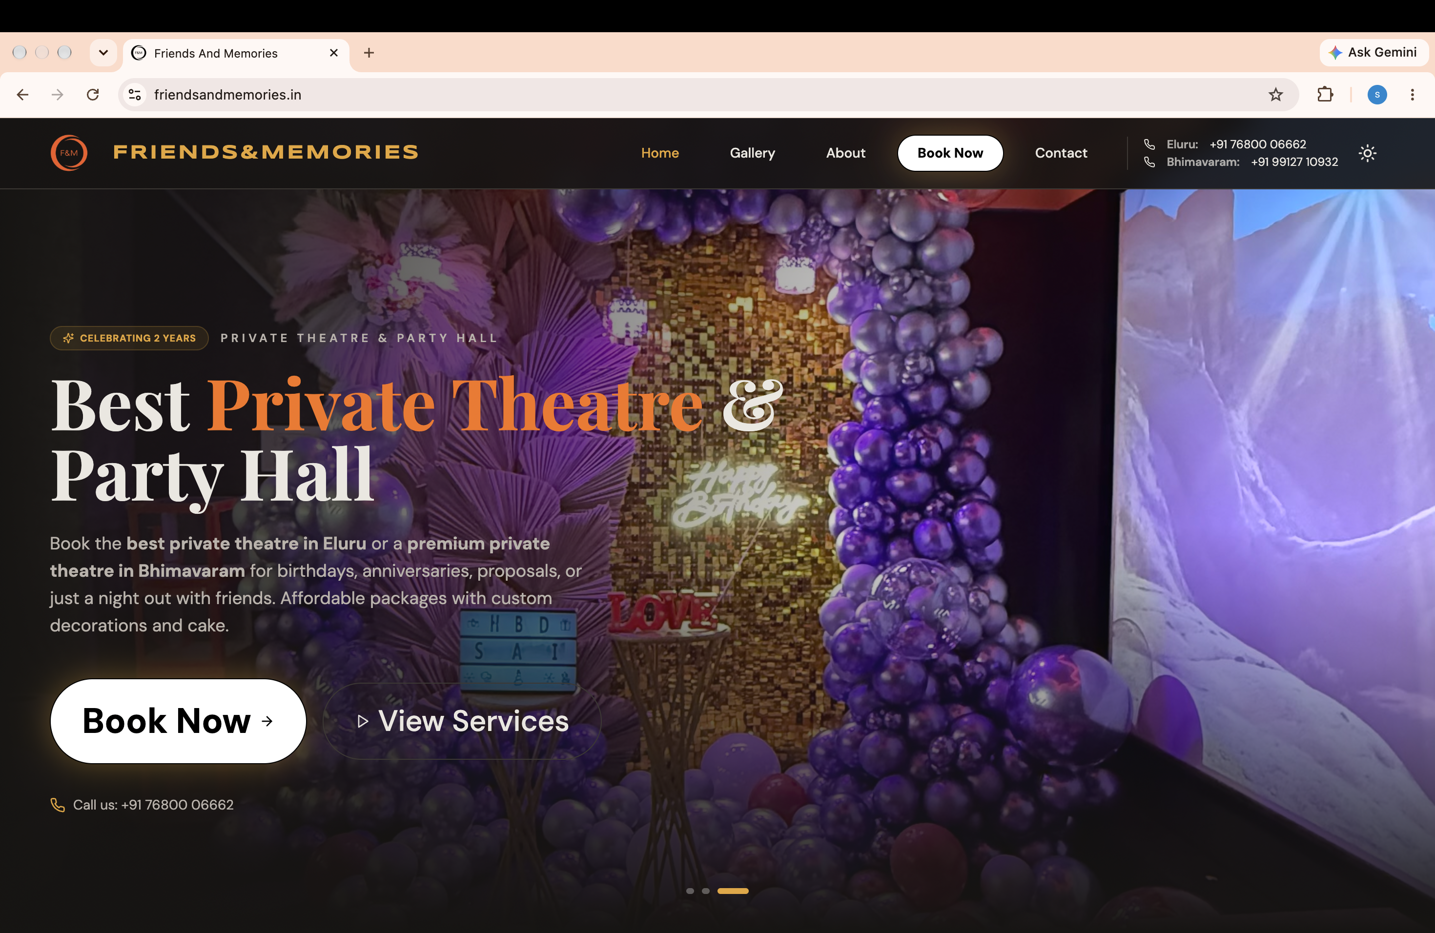Click the F&M circular logo
Viewport: 1435px width, 933px height.
pyautogui.click(x=69, y=153)
